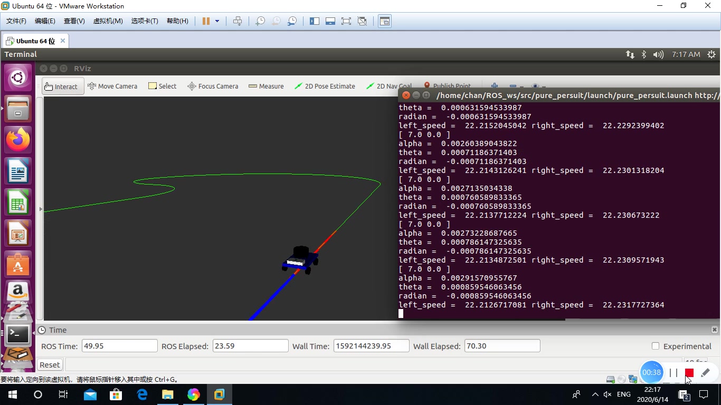Toggle Unity mode icon

362,21
